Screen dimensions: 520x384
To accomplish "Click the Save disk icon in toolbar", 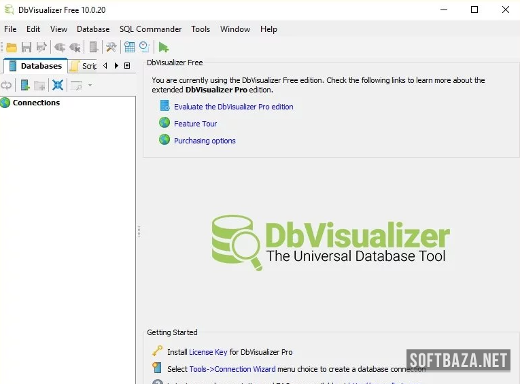I will 27,47.
